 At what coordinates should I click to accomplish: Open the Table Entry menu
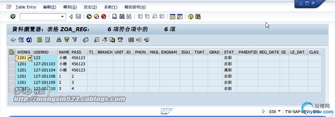point(26,7)
